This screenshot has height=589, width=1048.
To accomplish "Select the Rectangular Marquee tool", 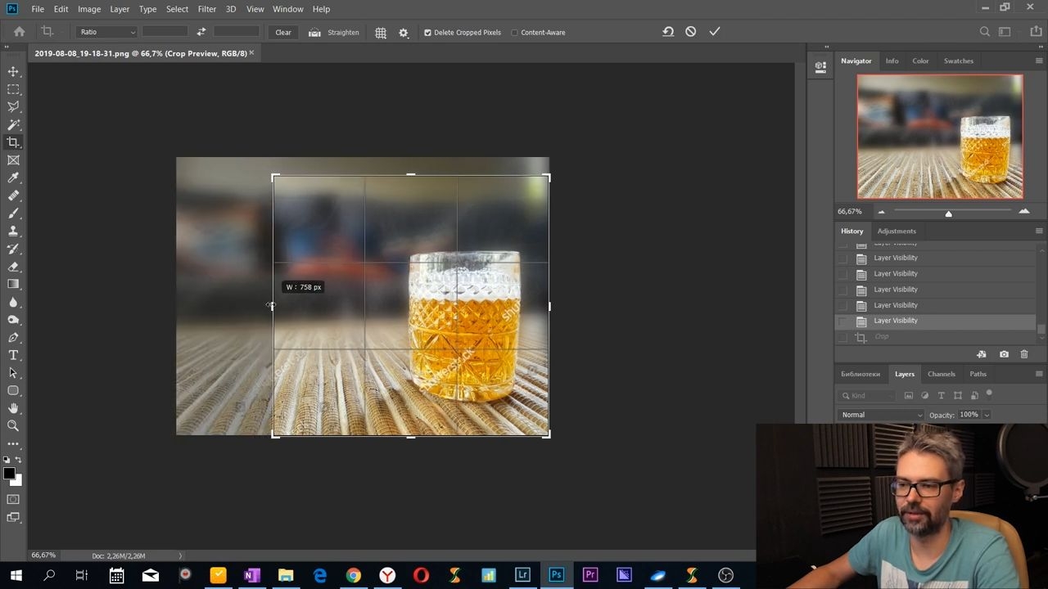I will [13, 89].
